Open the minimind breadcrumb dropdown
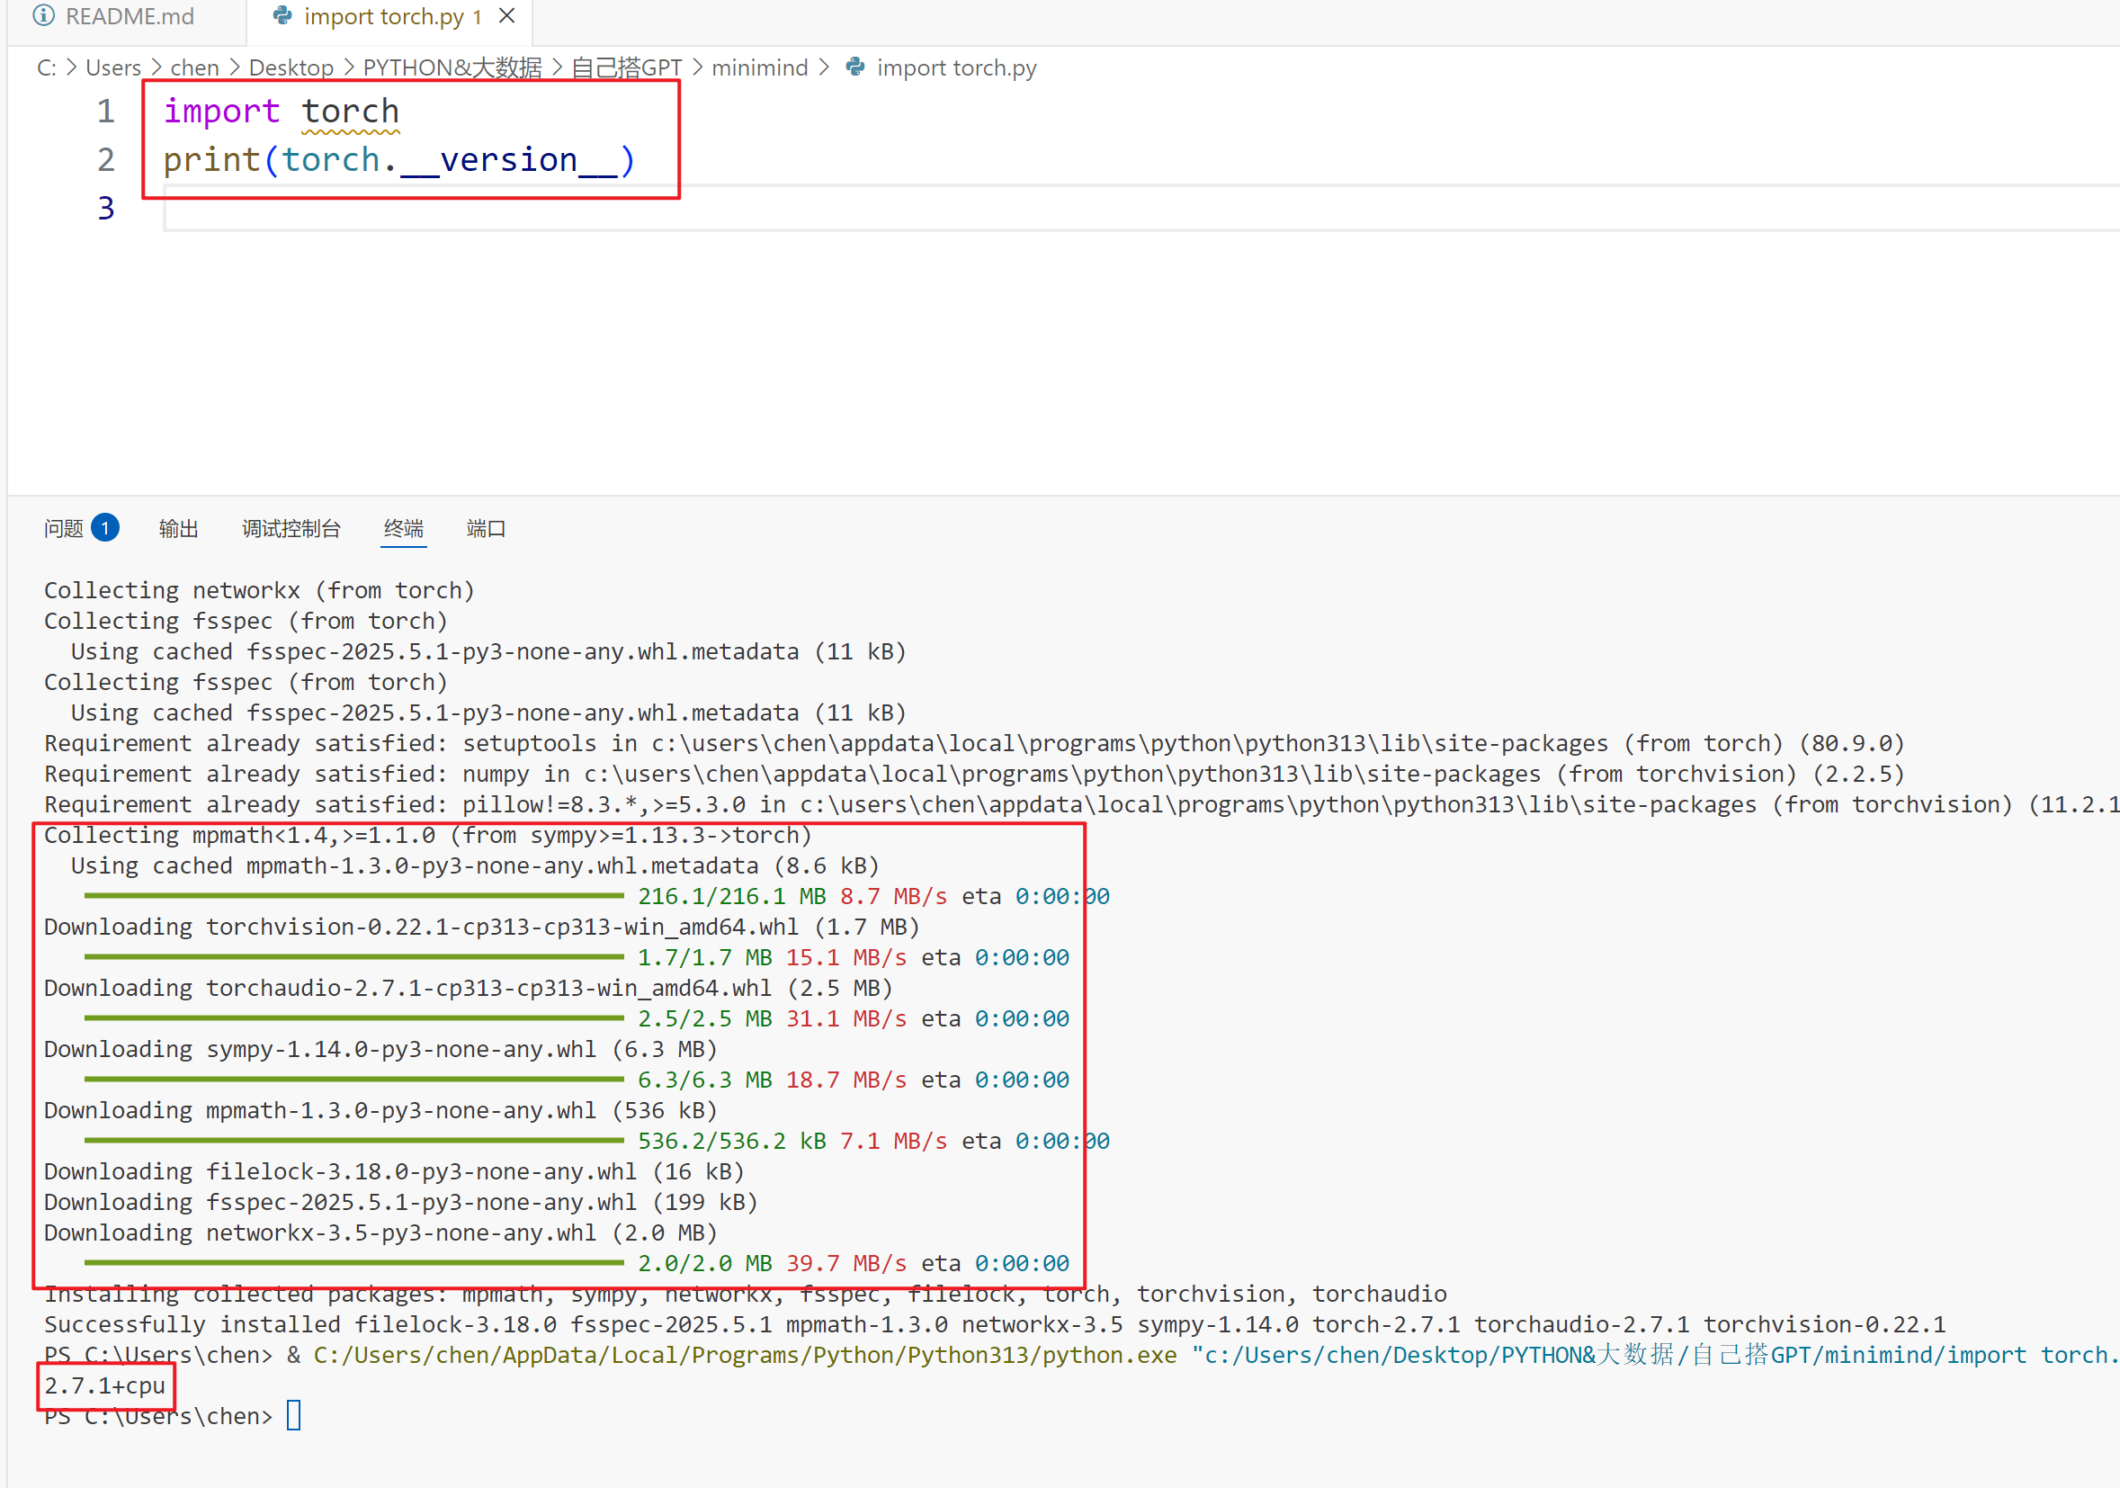 pyautogui.click(x=760, y=67)
